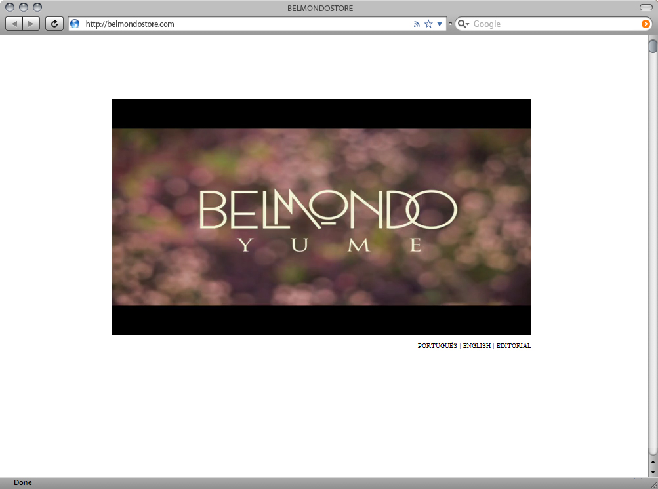The image size is (658, 489).
Task: Open the PORTUGUÊS language link
Action: [x=437, y=346]
